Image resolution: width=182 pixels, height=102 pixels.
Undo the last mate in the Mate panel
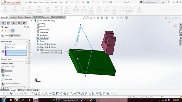[x=9, y=31]
